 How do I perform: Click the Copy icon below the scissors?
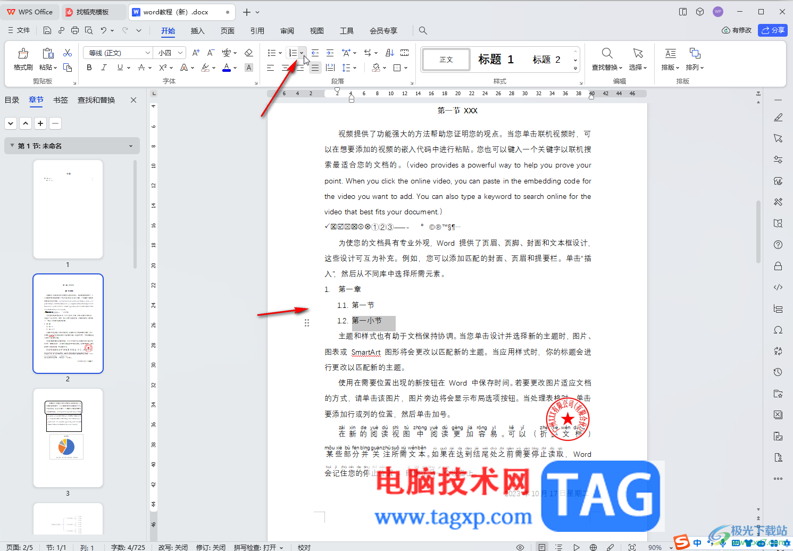coord(68,68)
